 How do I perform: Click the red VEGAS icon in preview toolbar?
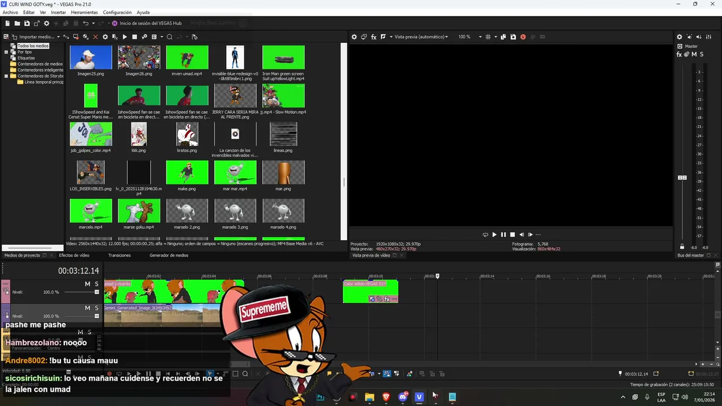[523, 37]
